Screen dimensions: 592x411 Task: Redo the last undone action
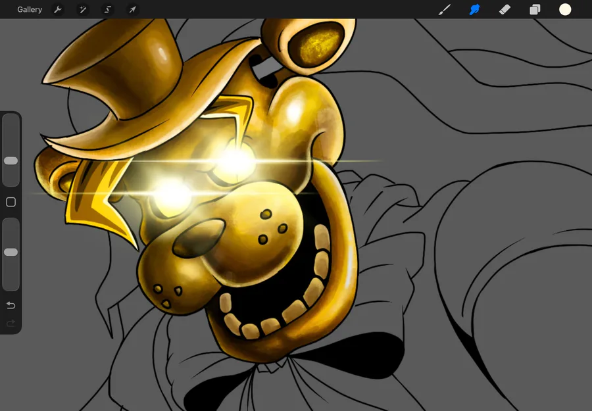point(11,323)
